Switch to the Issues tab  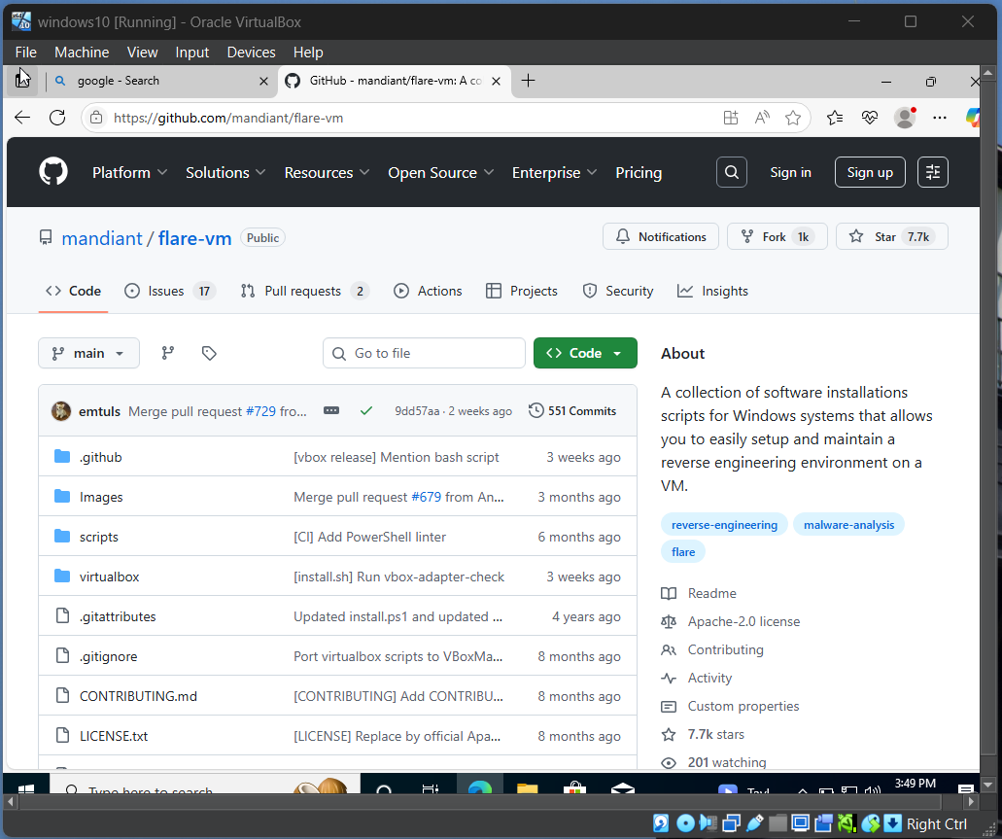pos(169,291)
